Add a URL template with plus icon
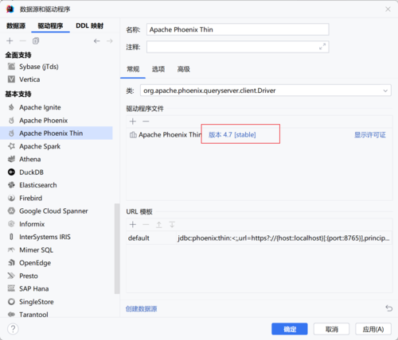Image resolution: width=398 pixels, height=340 pixels. point(133,225)
